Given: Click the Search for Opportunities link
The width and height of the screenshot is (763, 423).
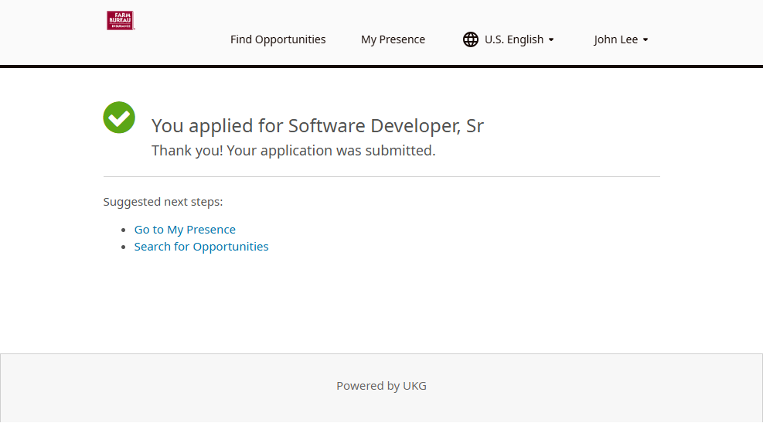Looking at the screenshot, I should pyautogui.click(x=201, y=247).
